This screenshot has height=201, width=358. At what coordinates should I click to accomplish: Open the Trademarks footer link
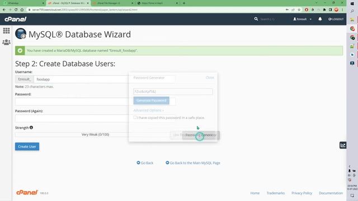coord(276,193)
